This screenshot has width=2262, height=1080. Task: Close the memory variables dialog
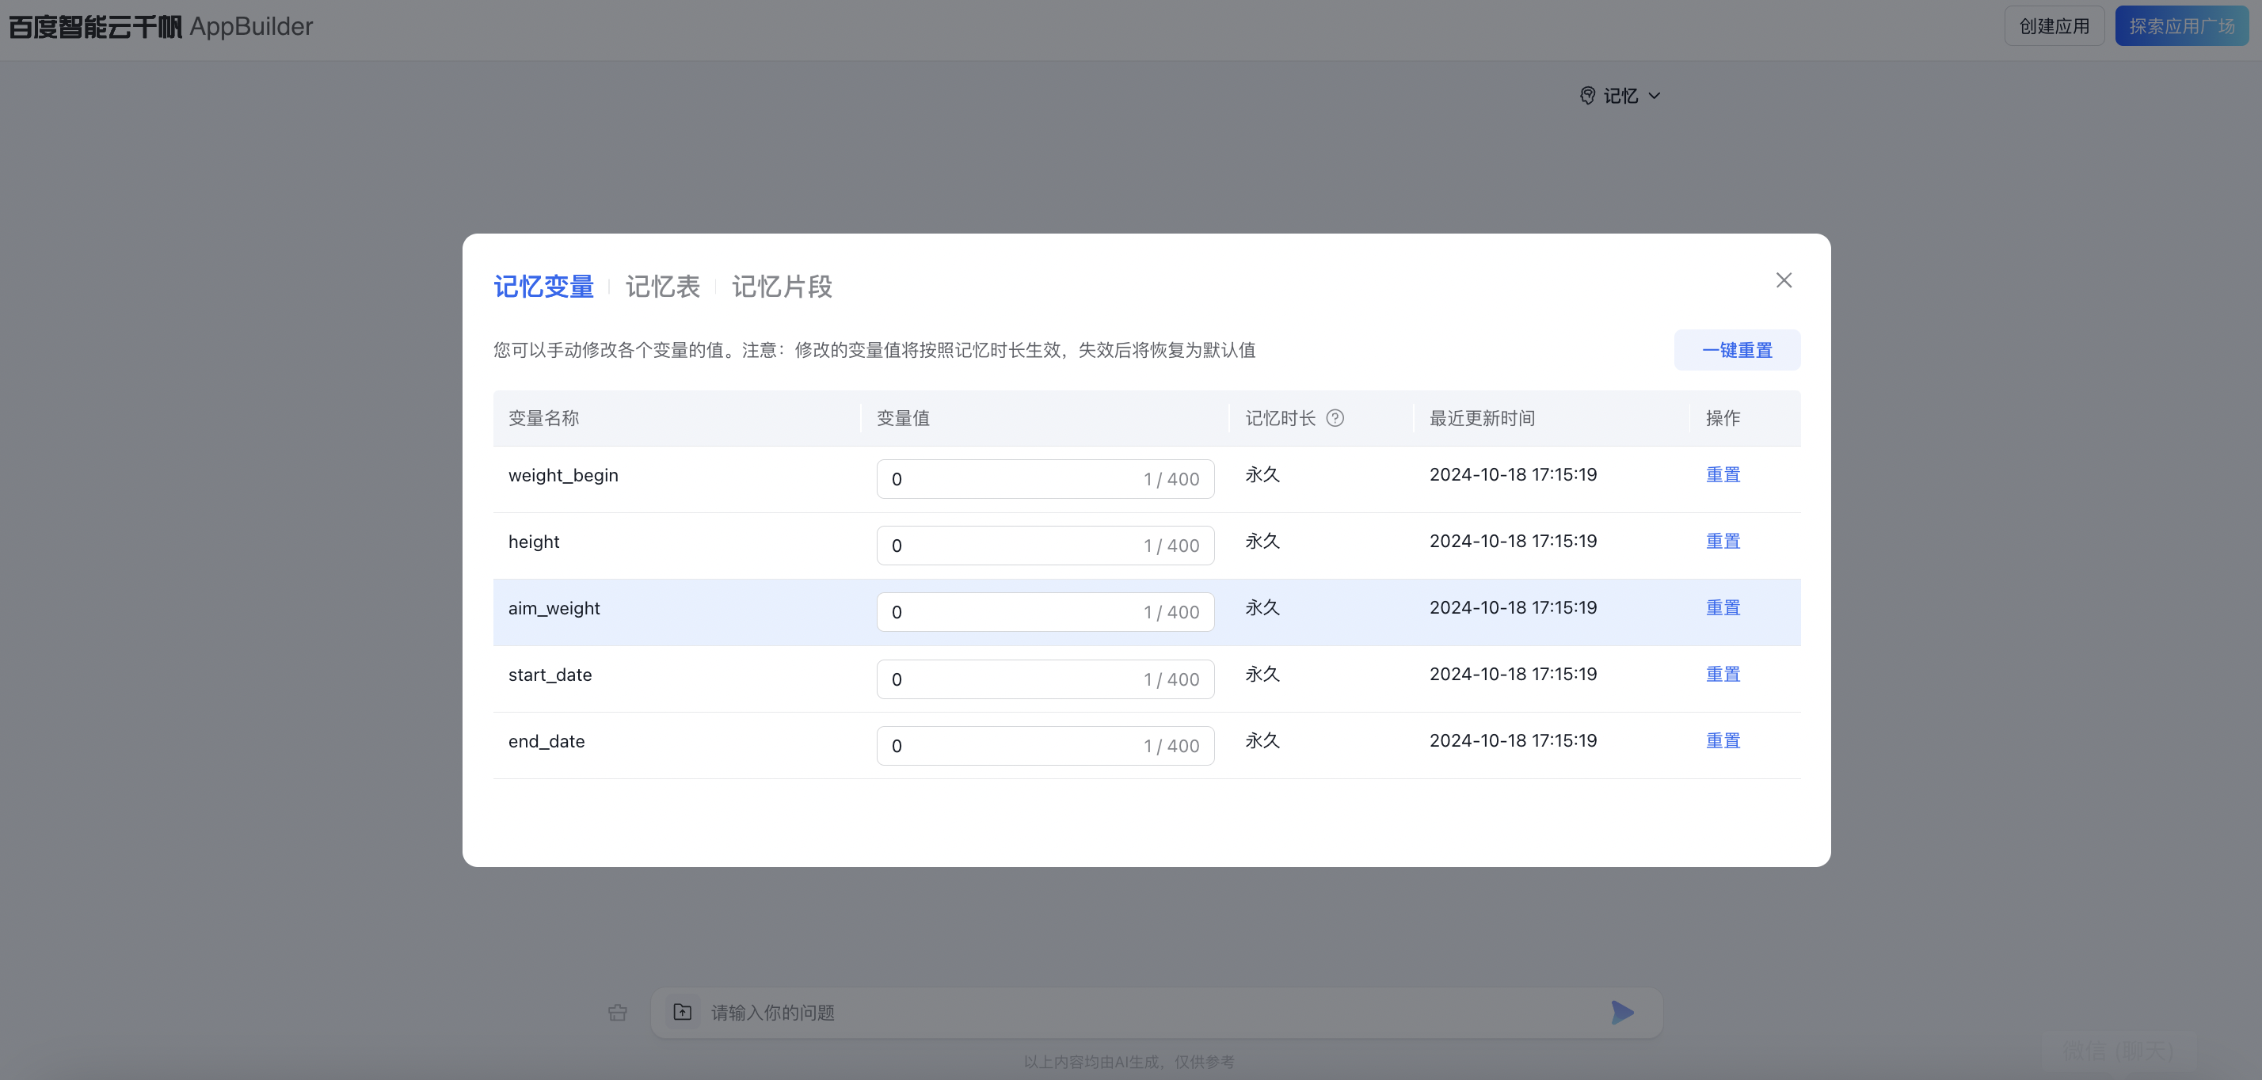click(1784, 280)
